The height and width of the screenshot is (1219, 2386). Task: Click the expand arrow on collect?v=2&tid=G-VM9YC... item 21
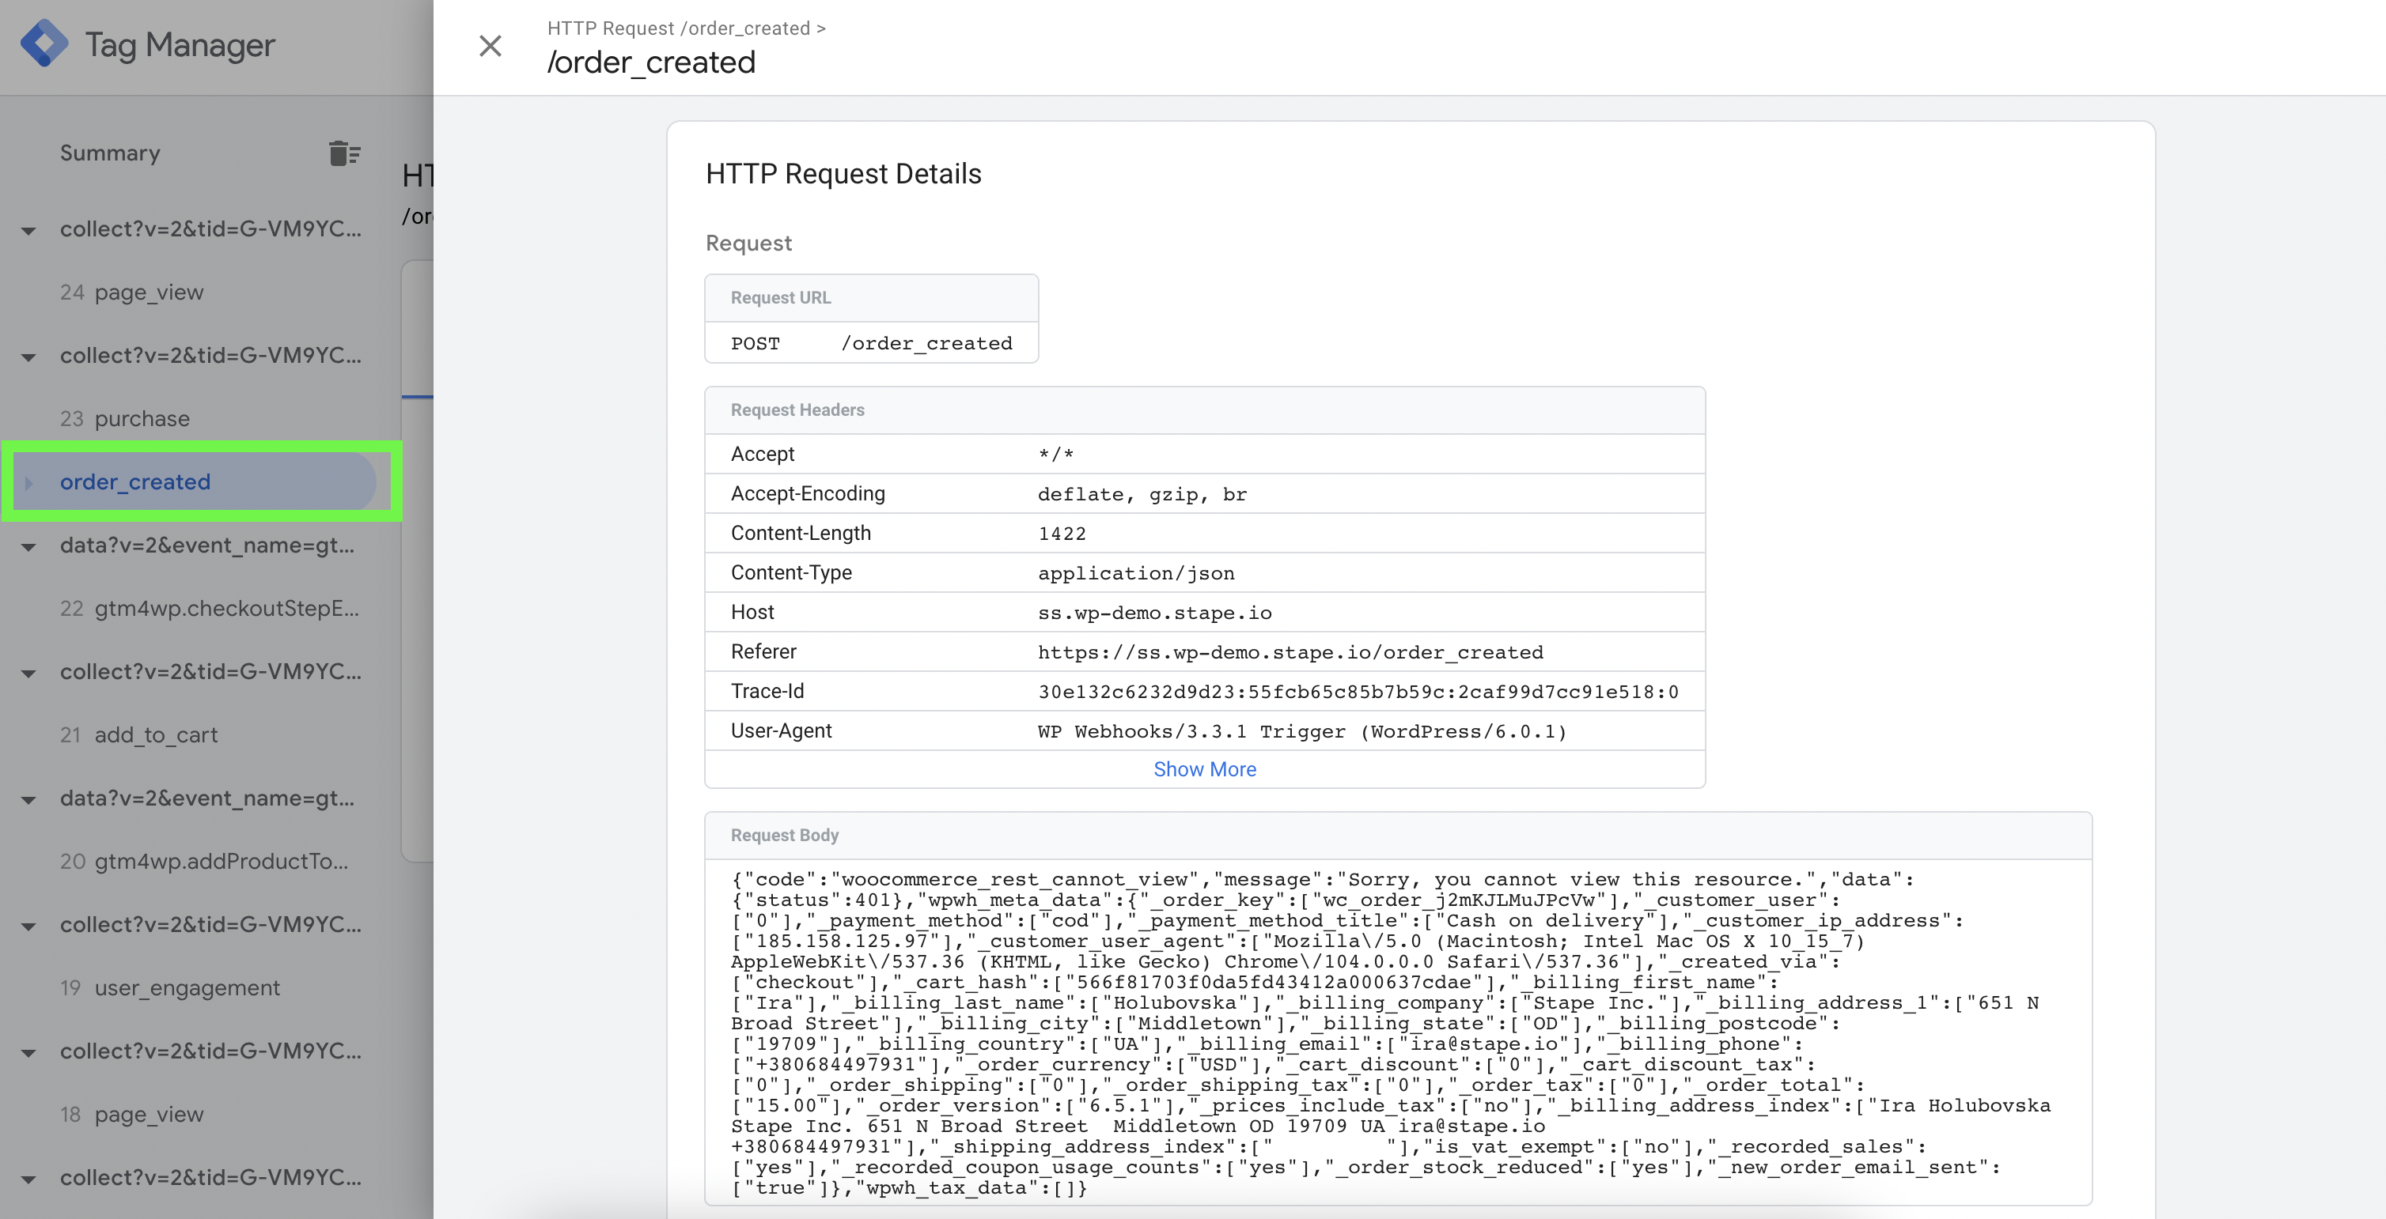(x=25, y=670)
